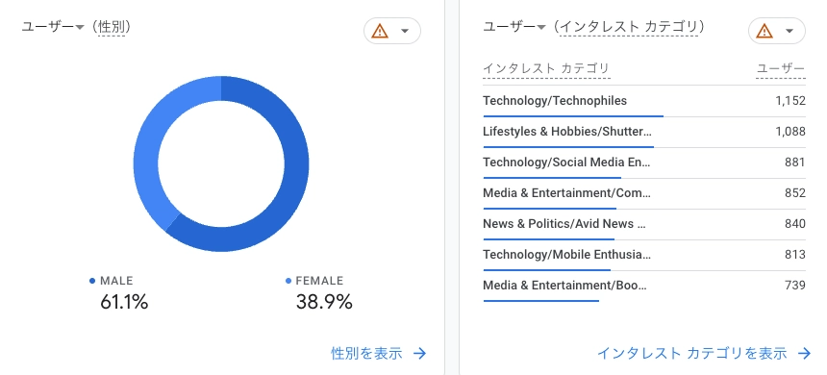The width and height of the screenshot is (827, 375).
Task: Click the warning triangle icon on gender card
Action: (x=379, y=31)
